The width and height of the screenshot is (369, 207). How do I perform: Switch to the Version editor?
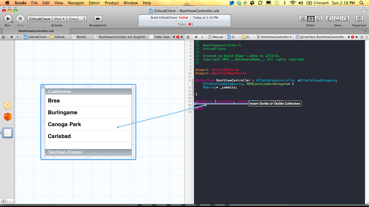point(319,19)
